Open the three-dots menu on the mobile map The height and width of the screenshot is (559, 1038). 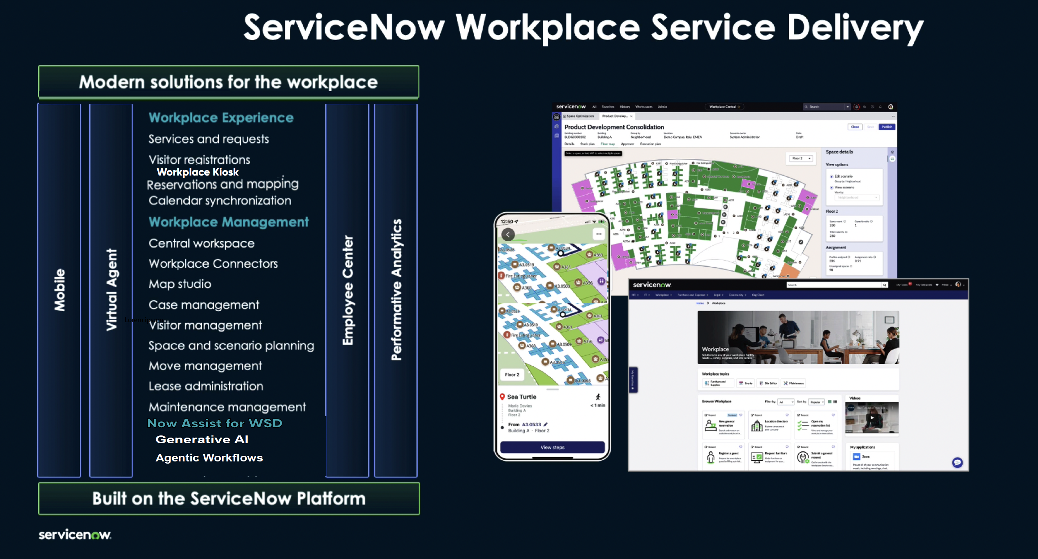pos(599,234)
